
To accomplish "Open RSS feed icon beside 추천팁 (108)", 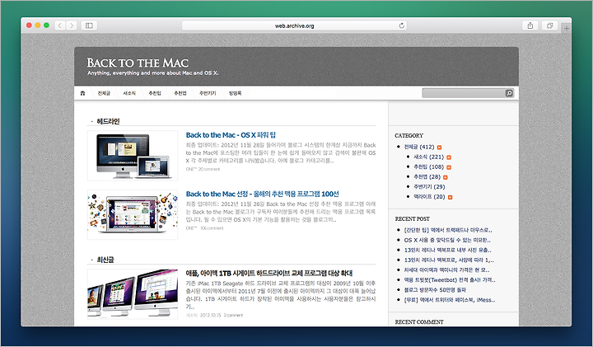I will 449,167.
